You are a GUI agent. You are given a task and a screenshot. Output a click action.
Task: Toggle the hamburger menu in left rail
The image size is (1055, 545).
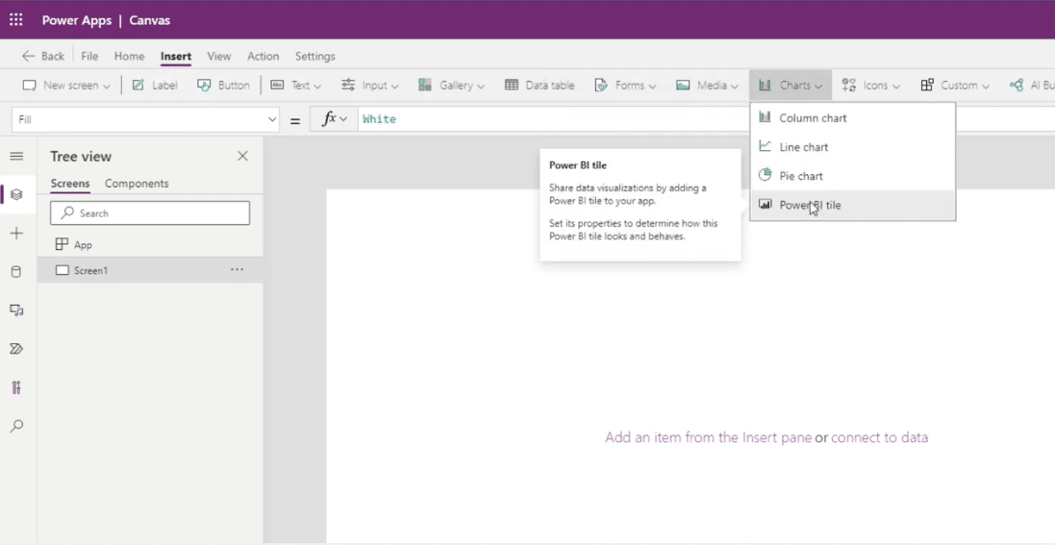pyautogui.click(x=16, y=156)
